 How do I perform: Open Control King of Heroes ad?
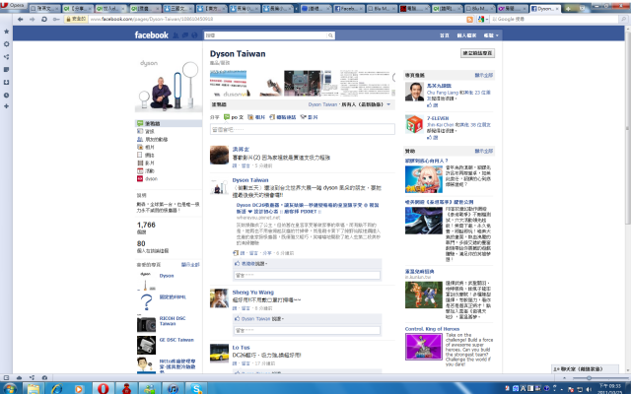point(432,329)
